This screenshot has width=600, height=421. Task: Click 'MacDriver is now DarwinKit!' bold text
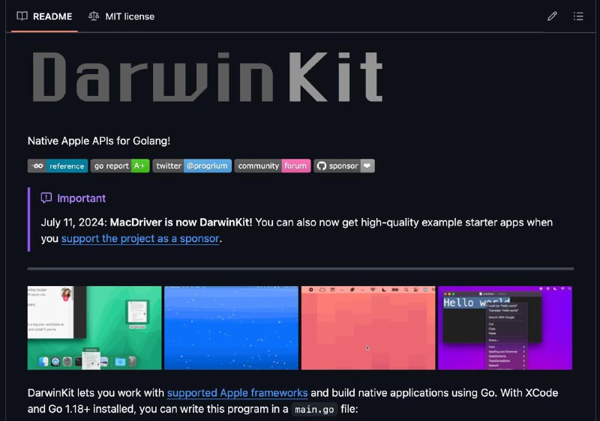pos(181,222)
